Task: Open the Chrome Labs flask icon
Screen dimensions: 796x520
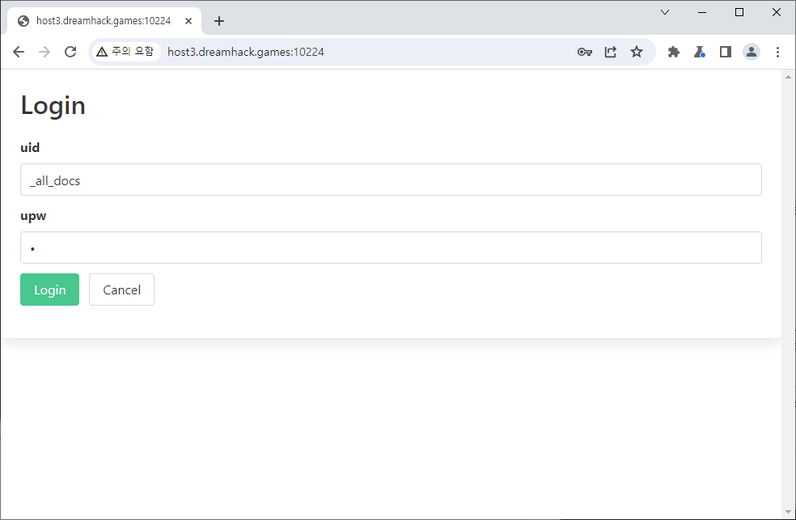Action: (700, 52)
